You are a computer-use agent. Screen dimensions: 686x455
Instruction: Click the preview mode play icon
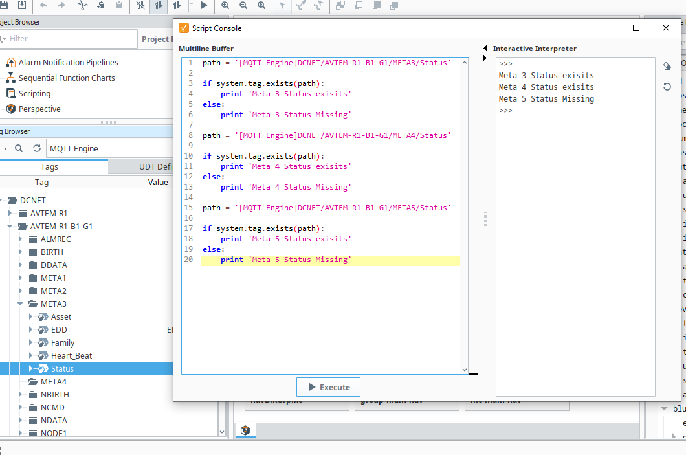(204, 5)
